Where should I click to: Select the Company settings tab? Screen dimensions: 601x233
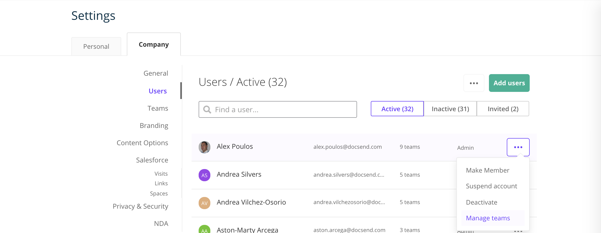click(x=154, y=44)
